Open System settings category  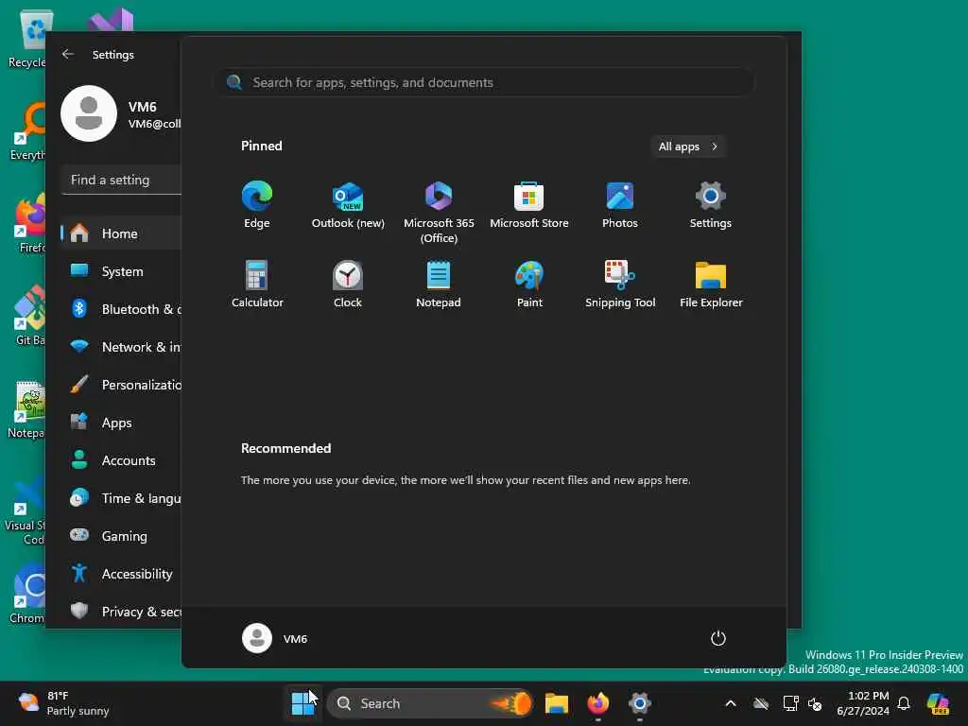pyautogui.click(x=122, y=271)
